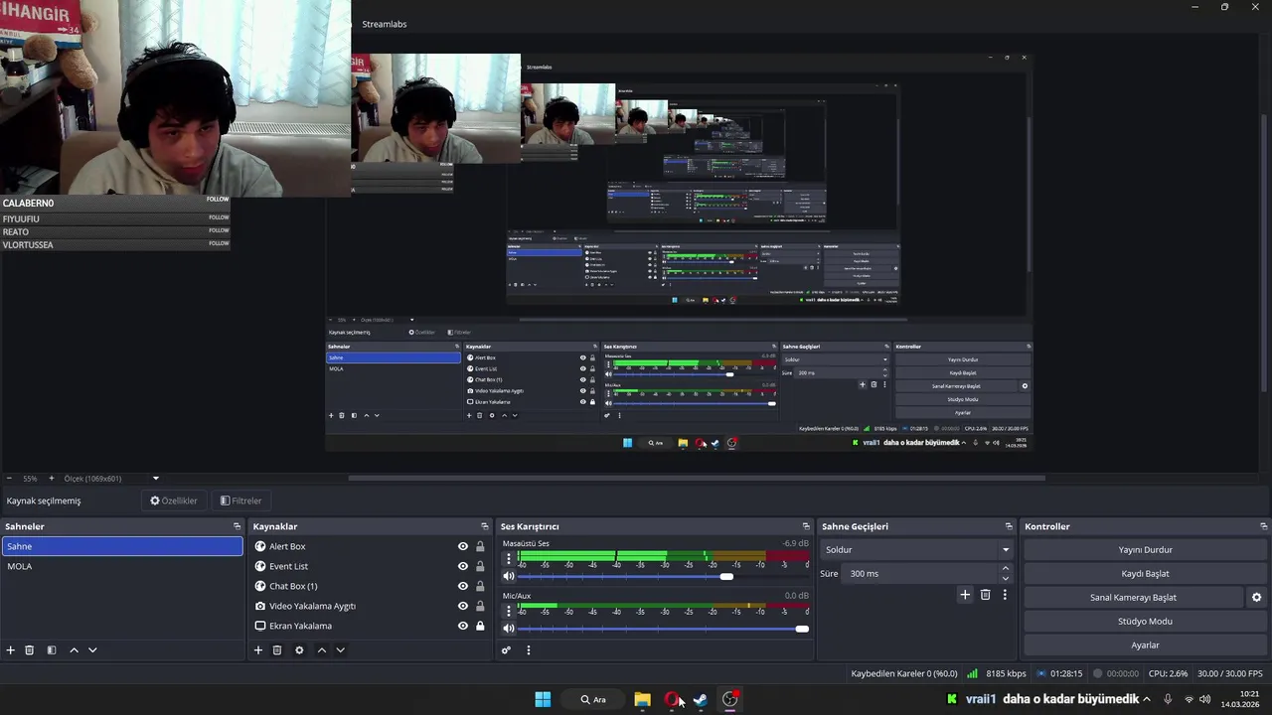The image size is (1272, 715).
Task: Open transition properties three-dot menu
Action: pyautogui.click(x=1005, y=595)
